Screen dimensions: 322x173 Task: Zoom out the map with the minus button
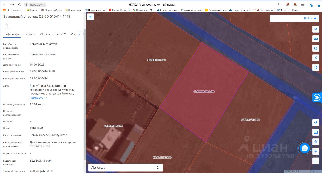pyautogui.click(x=316, y=161)
